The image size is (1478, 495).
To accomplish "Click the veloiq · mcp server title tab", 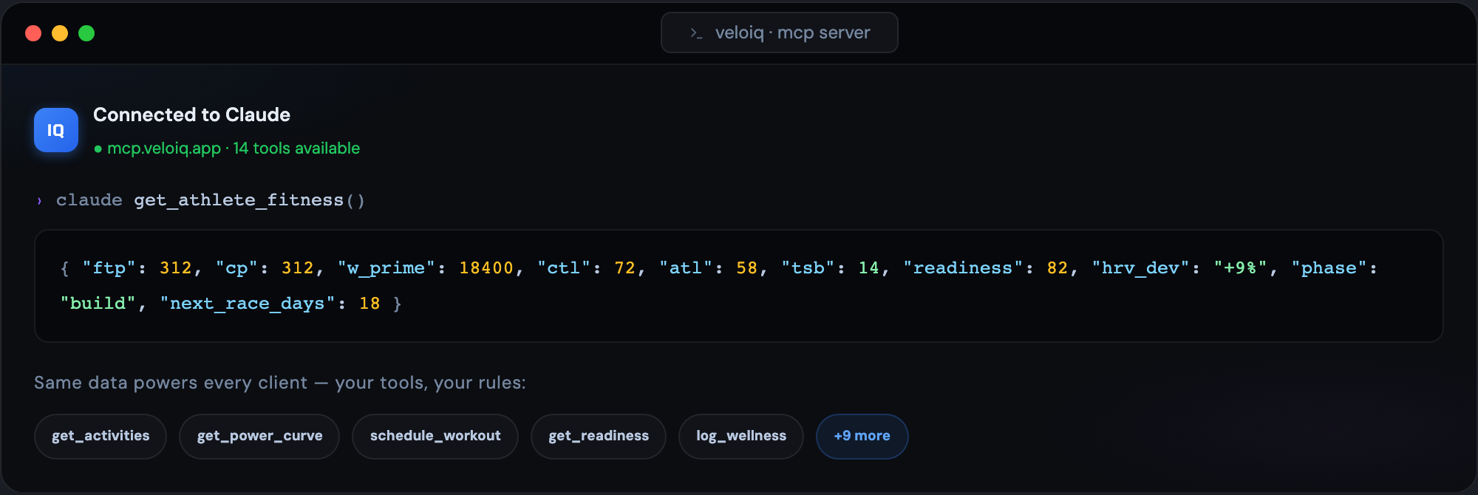I will tap(780, 33).
